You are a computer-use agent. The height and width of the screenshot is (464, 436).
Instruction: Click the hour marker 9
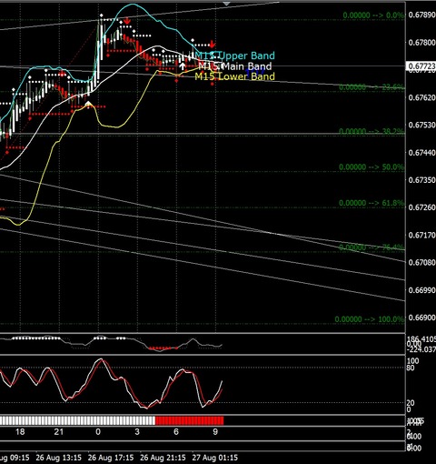(x=215, y=432)
